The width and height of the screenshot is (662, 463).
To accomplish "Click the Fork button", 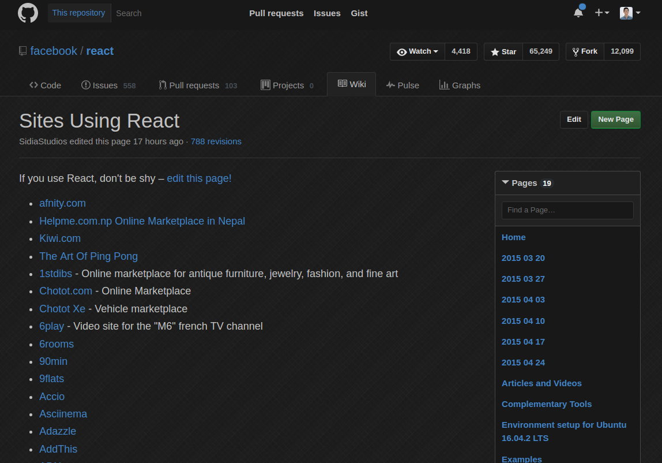I will point(585,51).
